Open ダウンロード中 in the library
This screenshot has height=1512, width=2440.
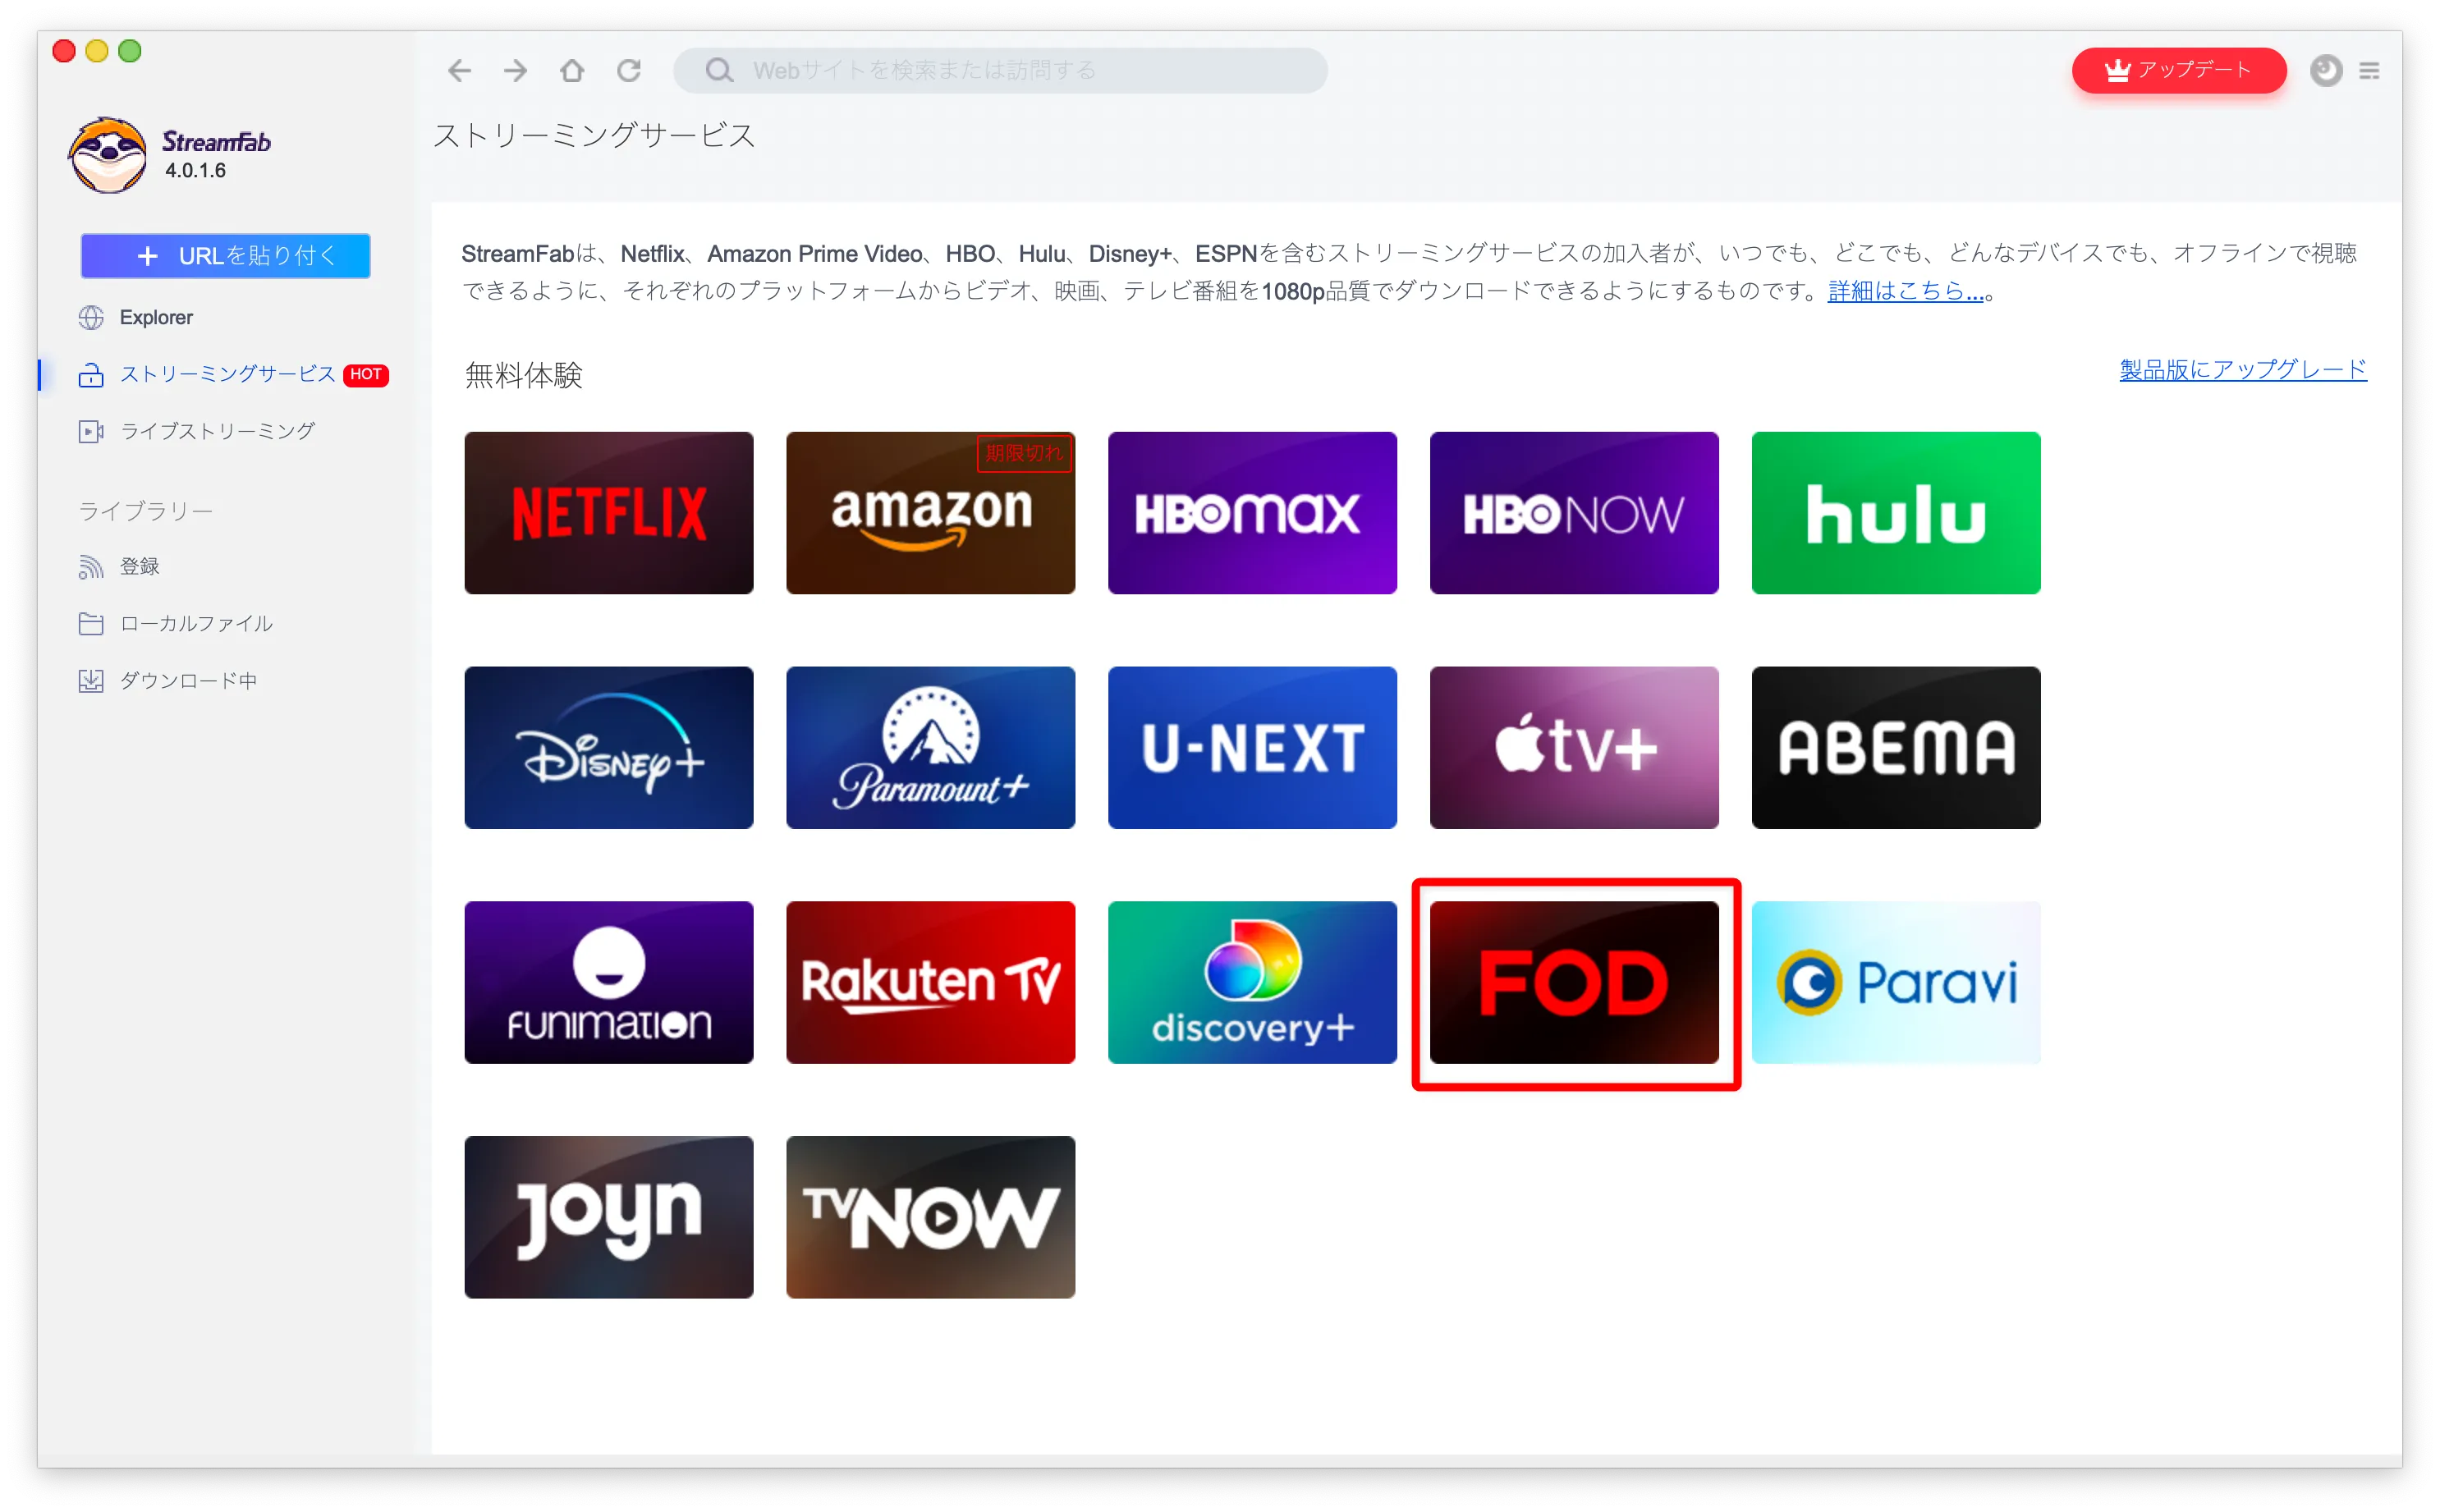tap(167, 680)
